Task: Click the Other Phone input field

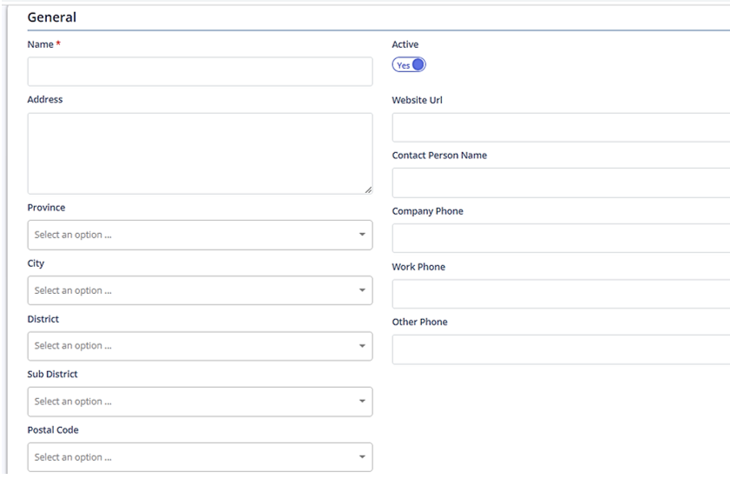Action: click(x=561, y=350)
